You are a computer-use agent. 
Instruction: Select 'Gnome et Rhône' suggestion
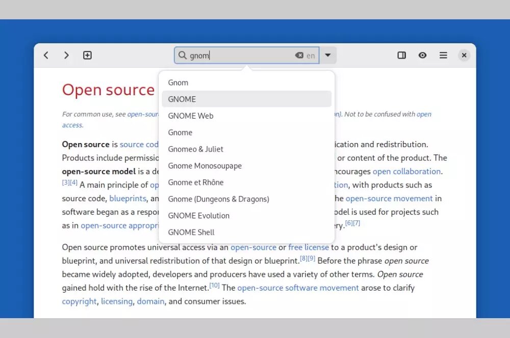pyautogui.click(x=246, y=182)
